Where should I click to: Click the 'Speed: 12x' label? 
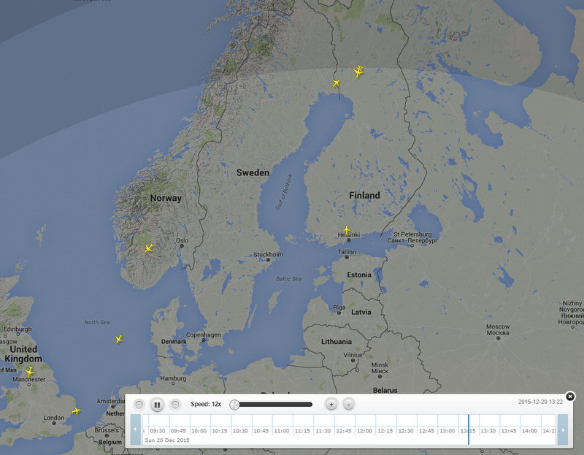(206, 405)
